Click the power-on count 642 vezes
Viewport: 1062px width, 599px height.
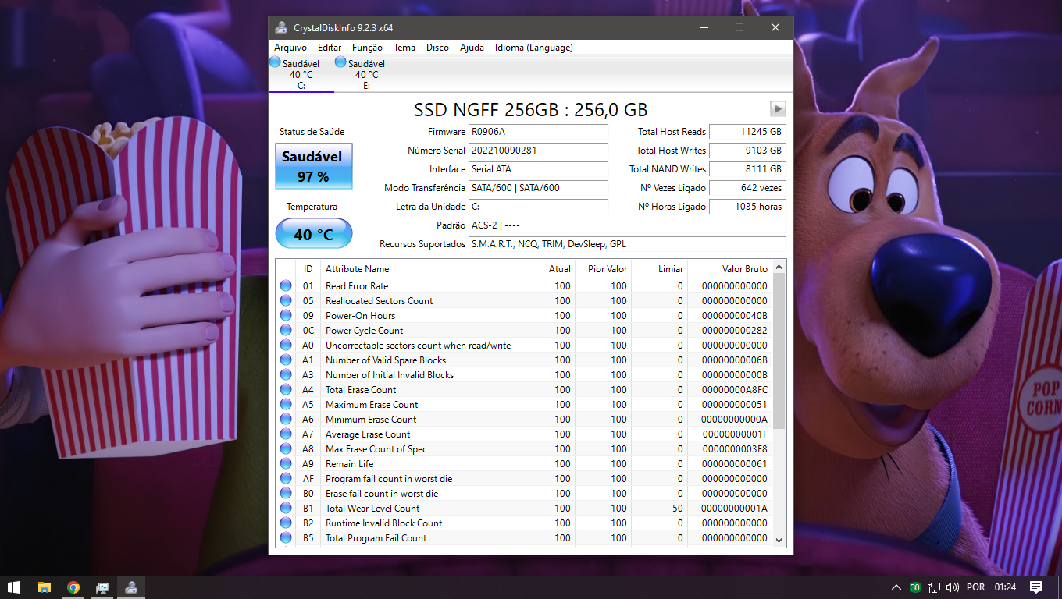point(747,188)
